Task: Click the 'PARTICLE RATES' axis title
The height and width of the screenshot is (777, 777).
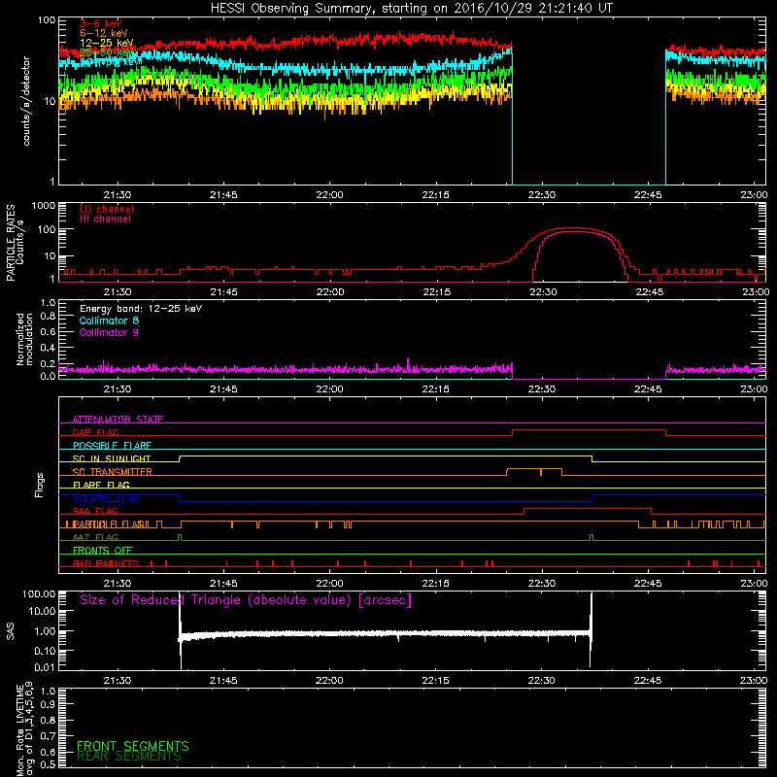Action: [x=11, y=243]
